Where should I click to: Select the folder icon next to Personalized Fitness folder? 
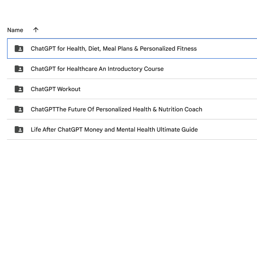(19, 49)
